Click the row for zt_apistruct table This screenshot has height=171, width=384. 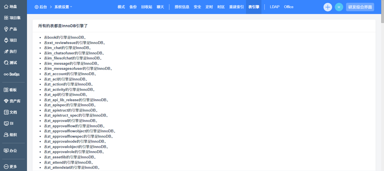click(71, 110)
